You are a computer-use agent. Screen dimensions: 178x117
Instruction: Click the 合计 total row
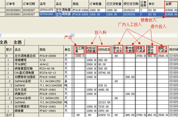coord(89,115)
